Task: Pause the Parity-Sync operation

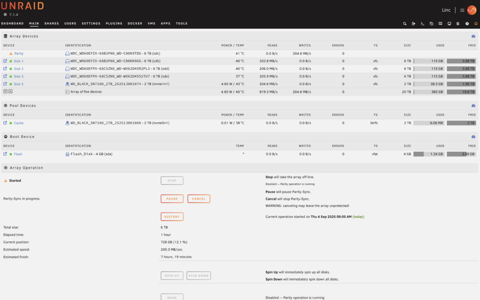Action: pyautogui.click(x=172, y=199)
